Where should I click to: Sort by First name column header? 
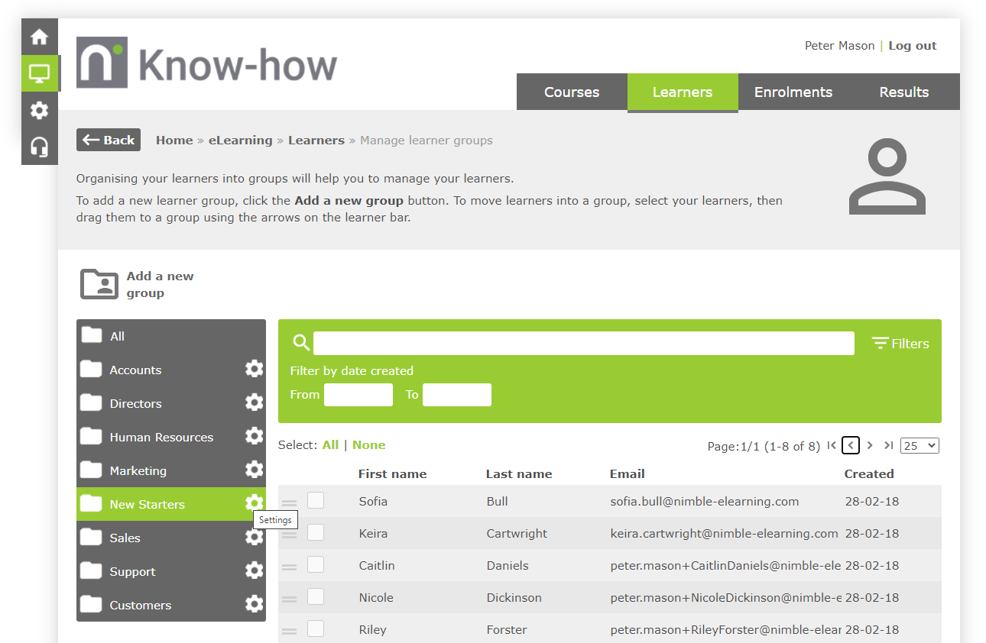tap(392, 474)
